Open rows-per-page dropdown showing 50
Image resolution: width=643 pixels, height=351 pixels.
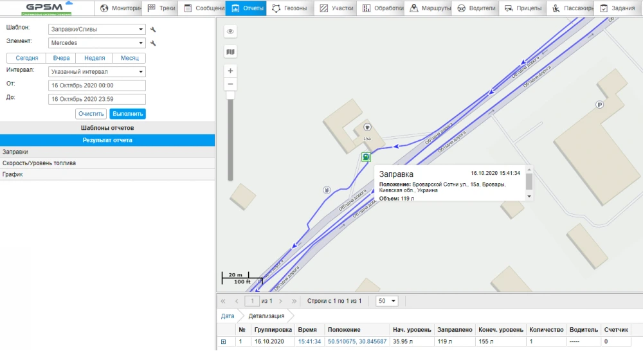pyautogui.click(x=386, y=301)
